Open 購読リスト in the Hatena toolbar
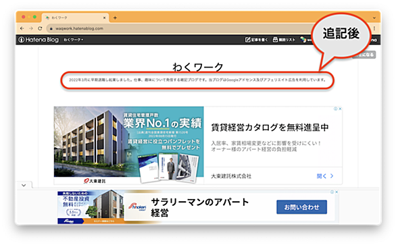This screenshot has height=245, width=396. pyautogui.click(x=284, y=40)
